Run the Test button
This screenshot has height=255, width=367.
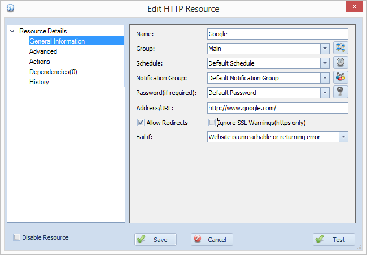334,240
